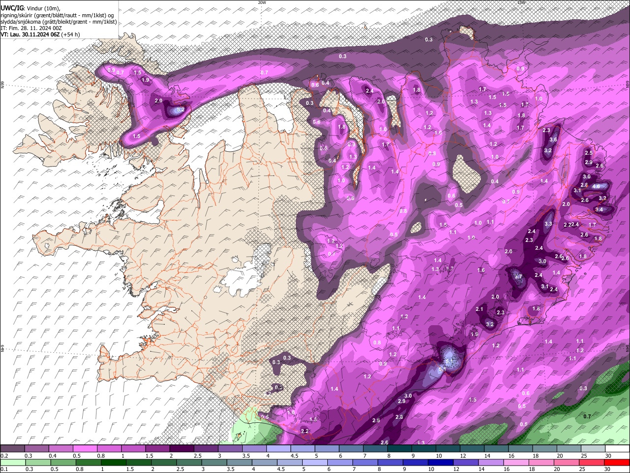This screenshot has width=630, height=473.
Task: Click the 3.4 precipitation value on the map
Action: tap(599, 209)
